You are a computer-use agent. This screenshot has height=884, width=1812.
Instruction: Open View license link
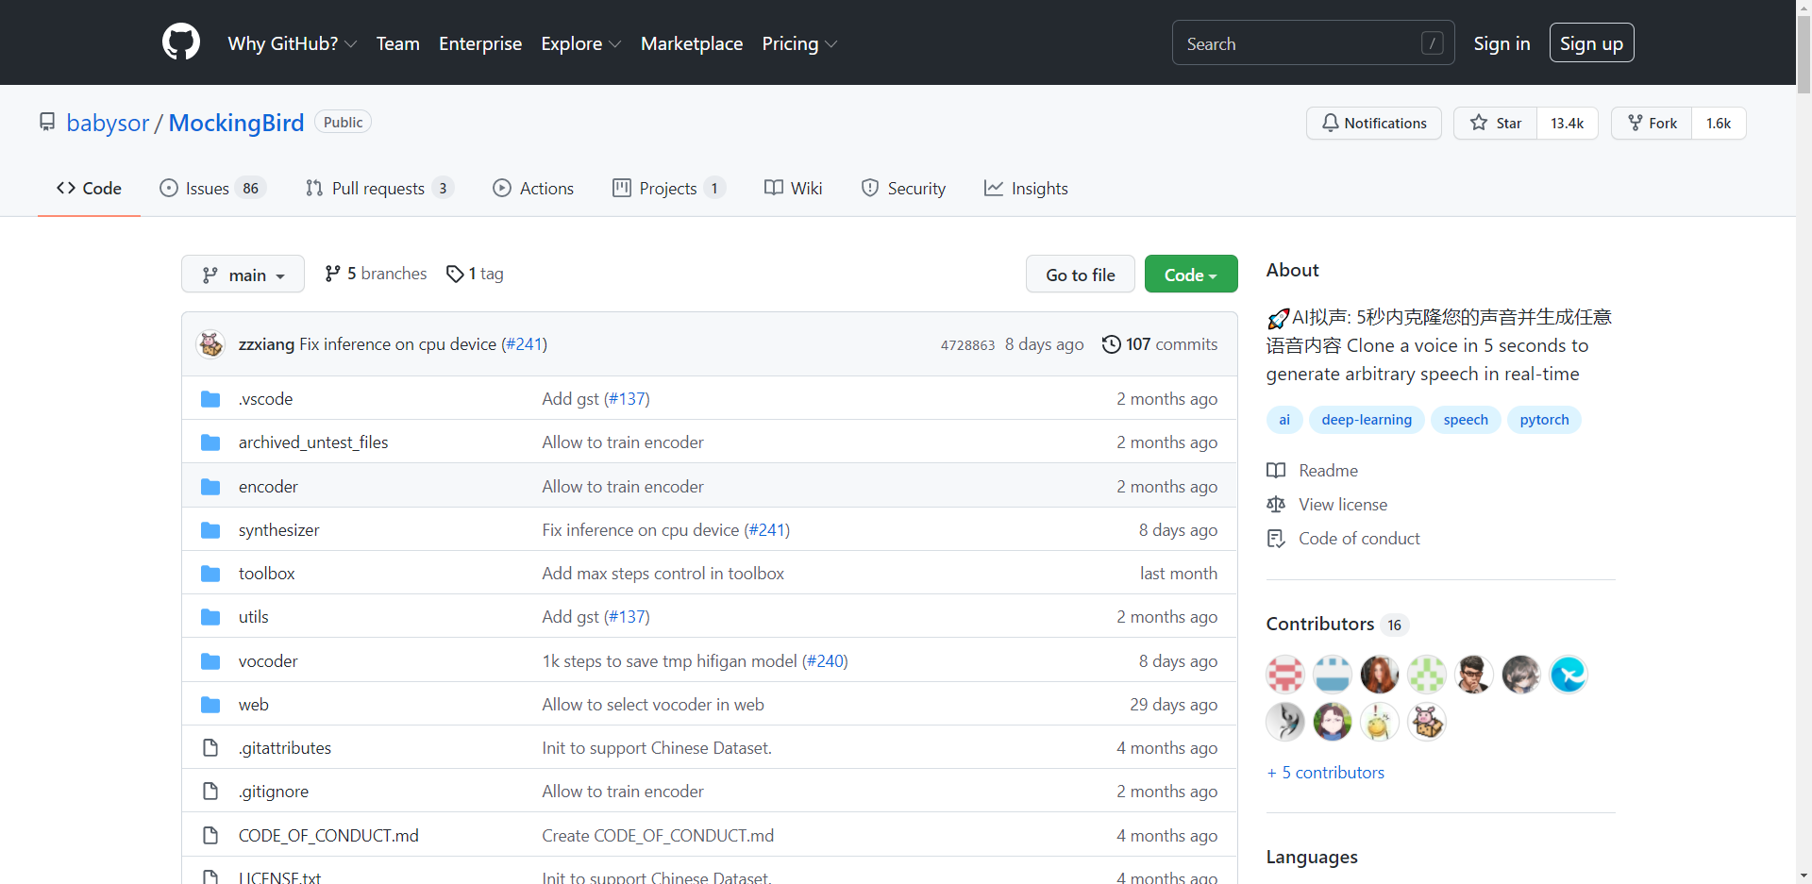pos(1327,505)
